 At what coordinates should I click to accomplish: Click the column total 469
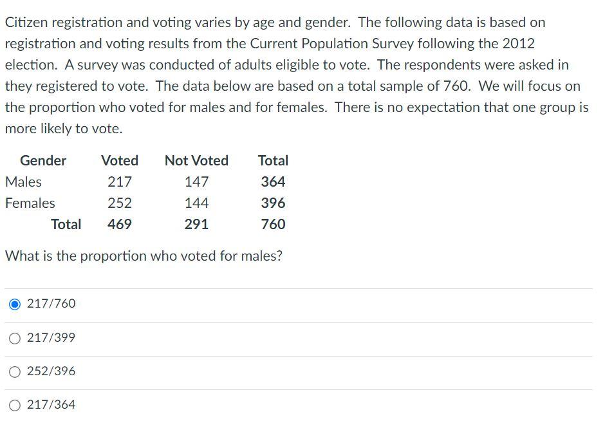pos(120,224)
